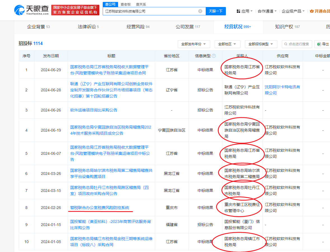Image resolution: width=330 pixels, height=252 pixels.
Task: Open the 全部招标类型 dropdown
Action: (261, 44)
